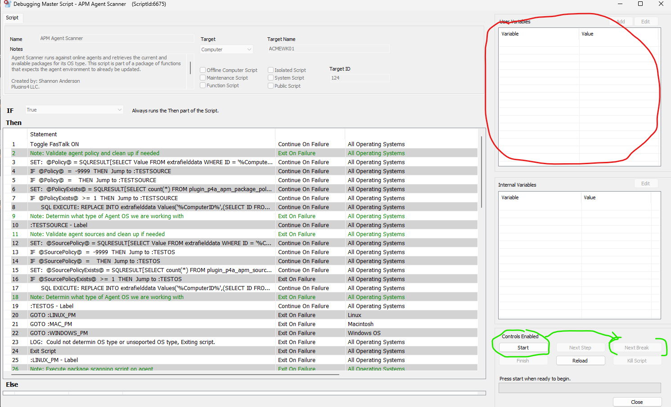The height and width of the screenshot is (407, 671).
Task: Click the app icon in the title bar
Action: tap(7, 4)
